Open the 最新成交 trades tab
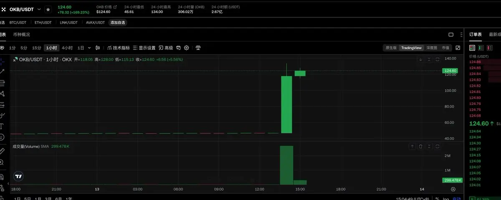Image resolution: width=501 pixels, height=200 pixels. (x=495, y=35)
